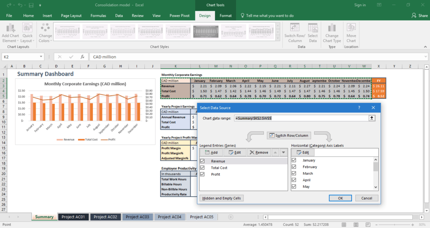Click the Move Chart icon

tap(351, 28)
